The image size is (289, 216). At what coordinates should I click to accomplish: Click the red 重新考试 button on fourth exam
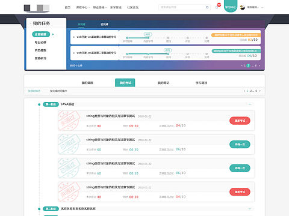(240, 192)
